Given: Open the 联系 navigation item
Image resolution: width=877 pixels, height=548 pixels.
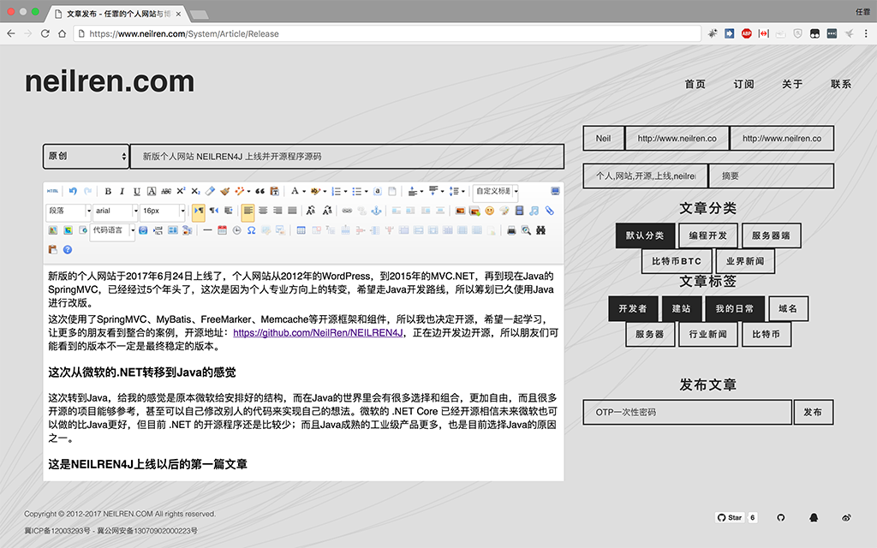Looking at the screenshot, I should [x=841, y=85].
